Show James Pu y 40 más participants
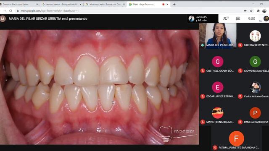Viewport: 269px width, 151px height. click(203, 18)
